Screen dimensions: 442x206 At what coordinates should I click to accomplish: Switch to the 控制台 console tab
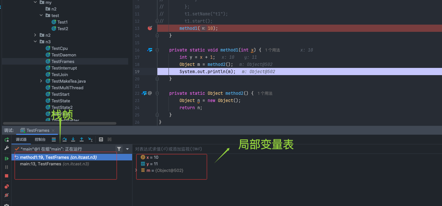pyautogui.click(x=40, y=139)
